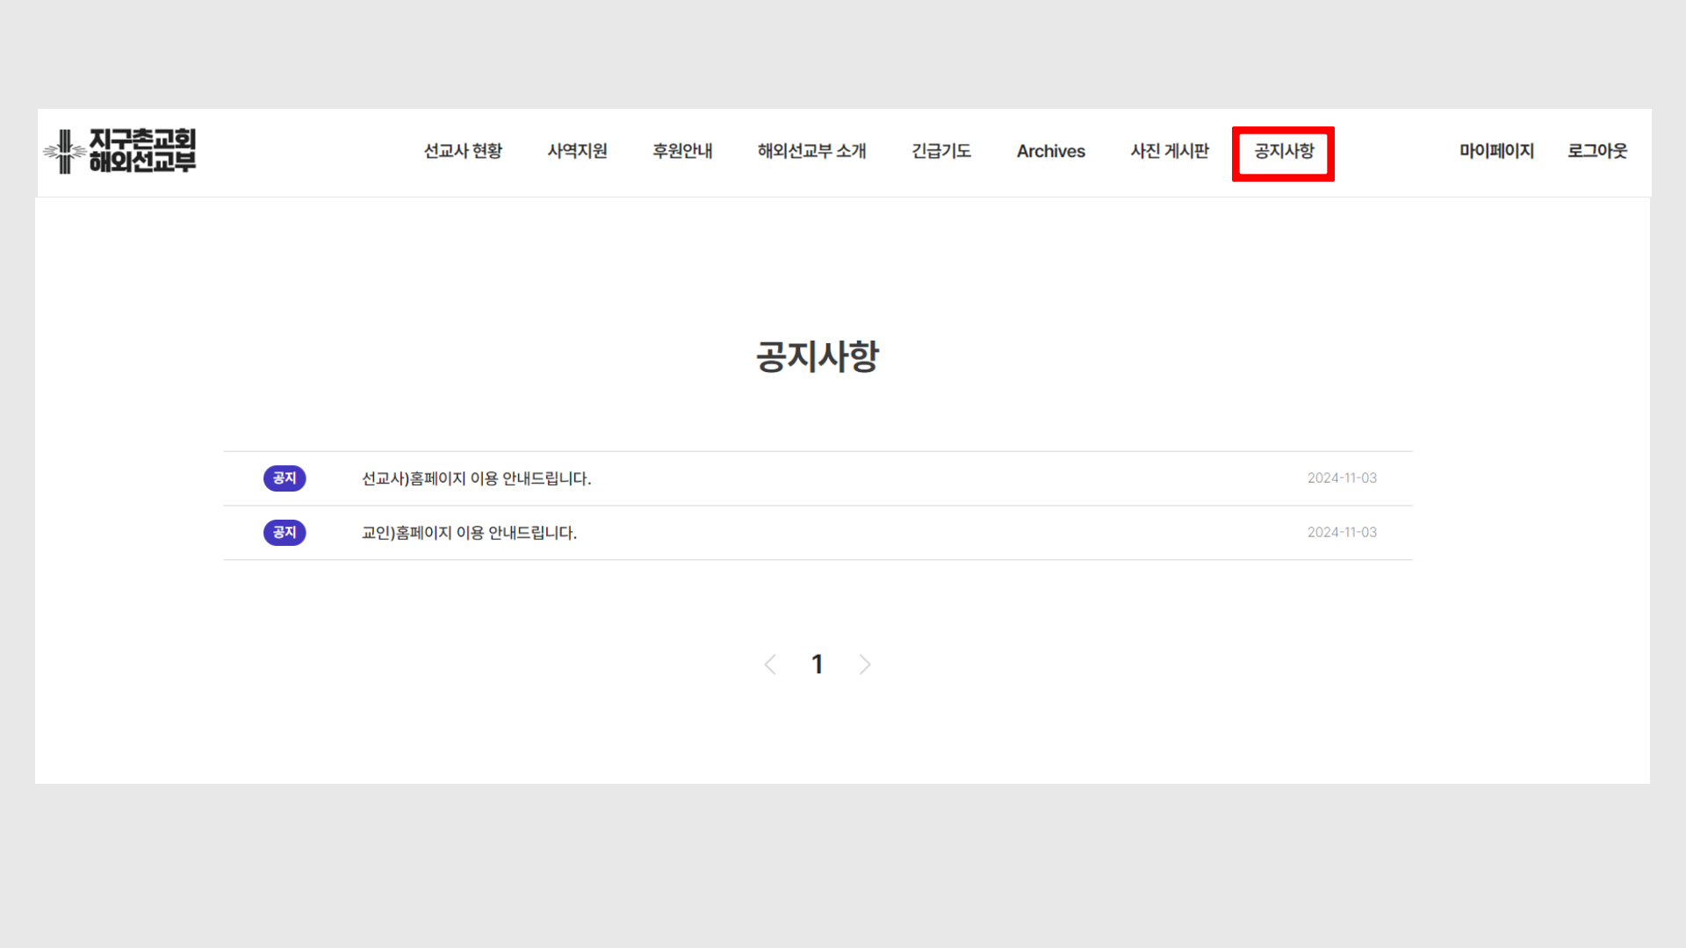Image resolution: width=1686 pixels, height=948 pixels.
Task: Open the Archives menu item
Action: (x=1050, y=151)
